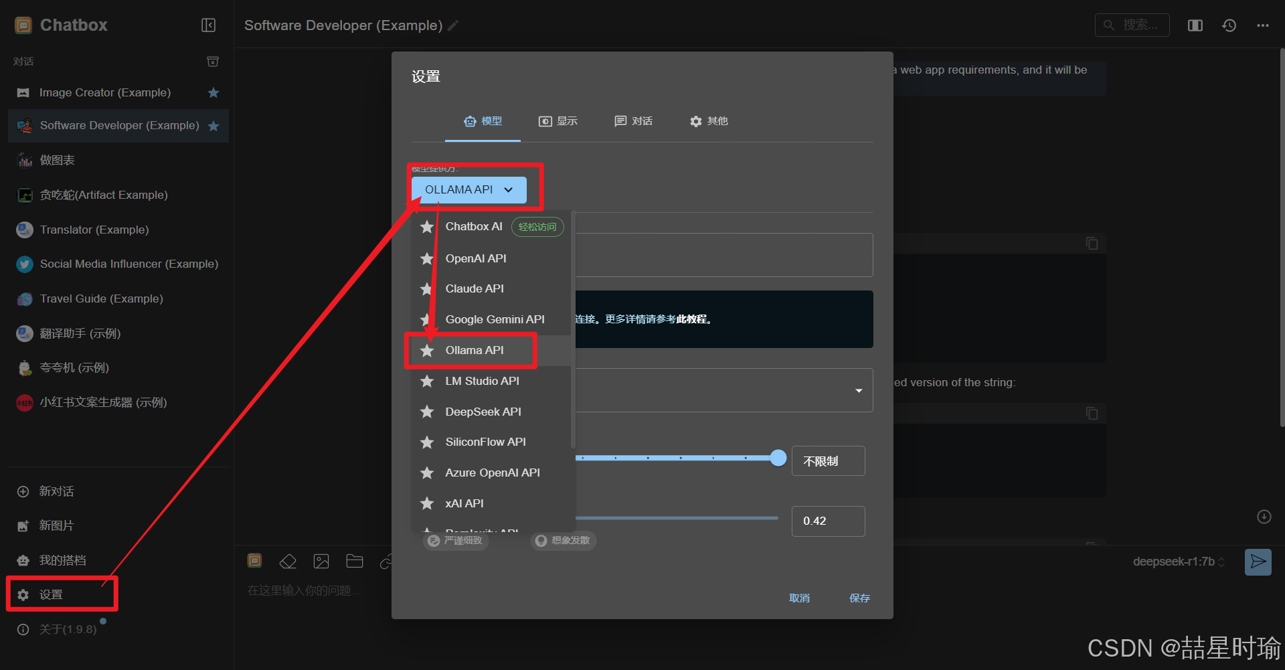Click the 0.42 temperature value field
The width and height of the screenshot is (1285, 670).
(x=828, y=521)
